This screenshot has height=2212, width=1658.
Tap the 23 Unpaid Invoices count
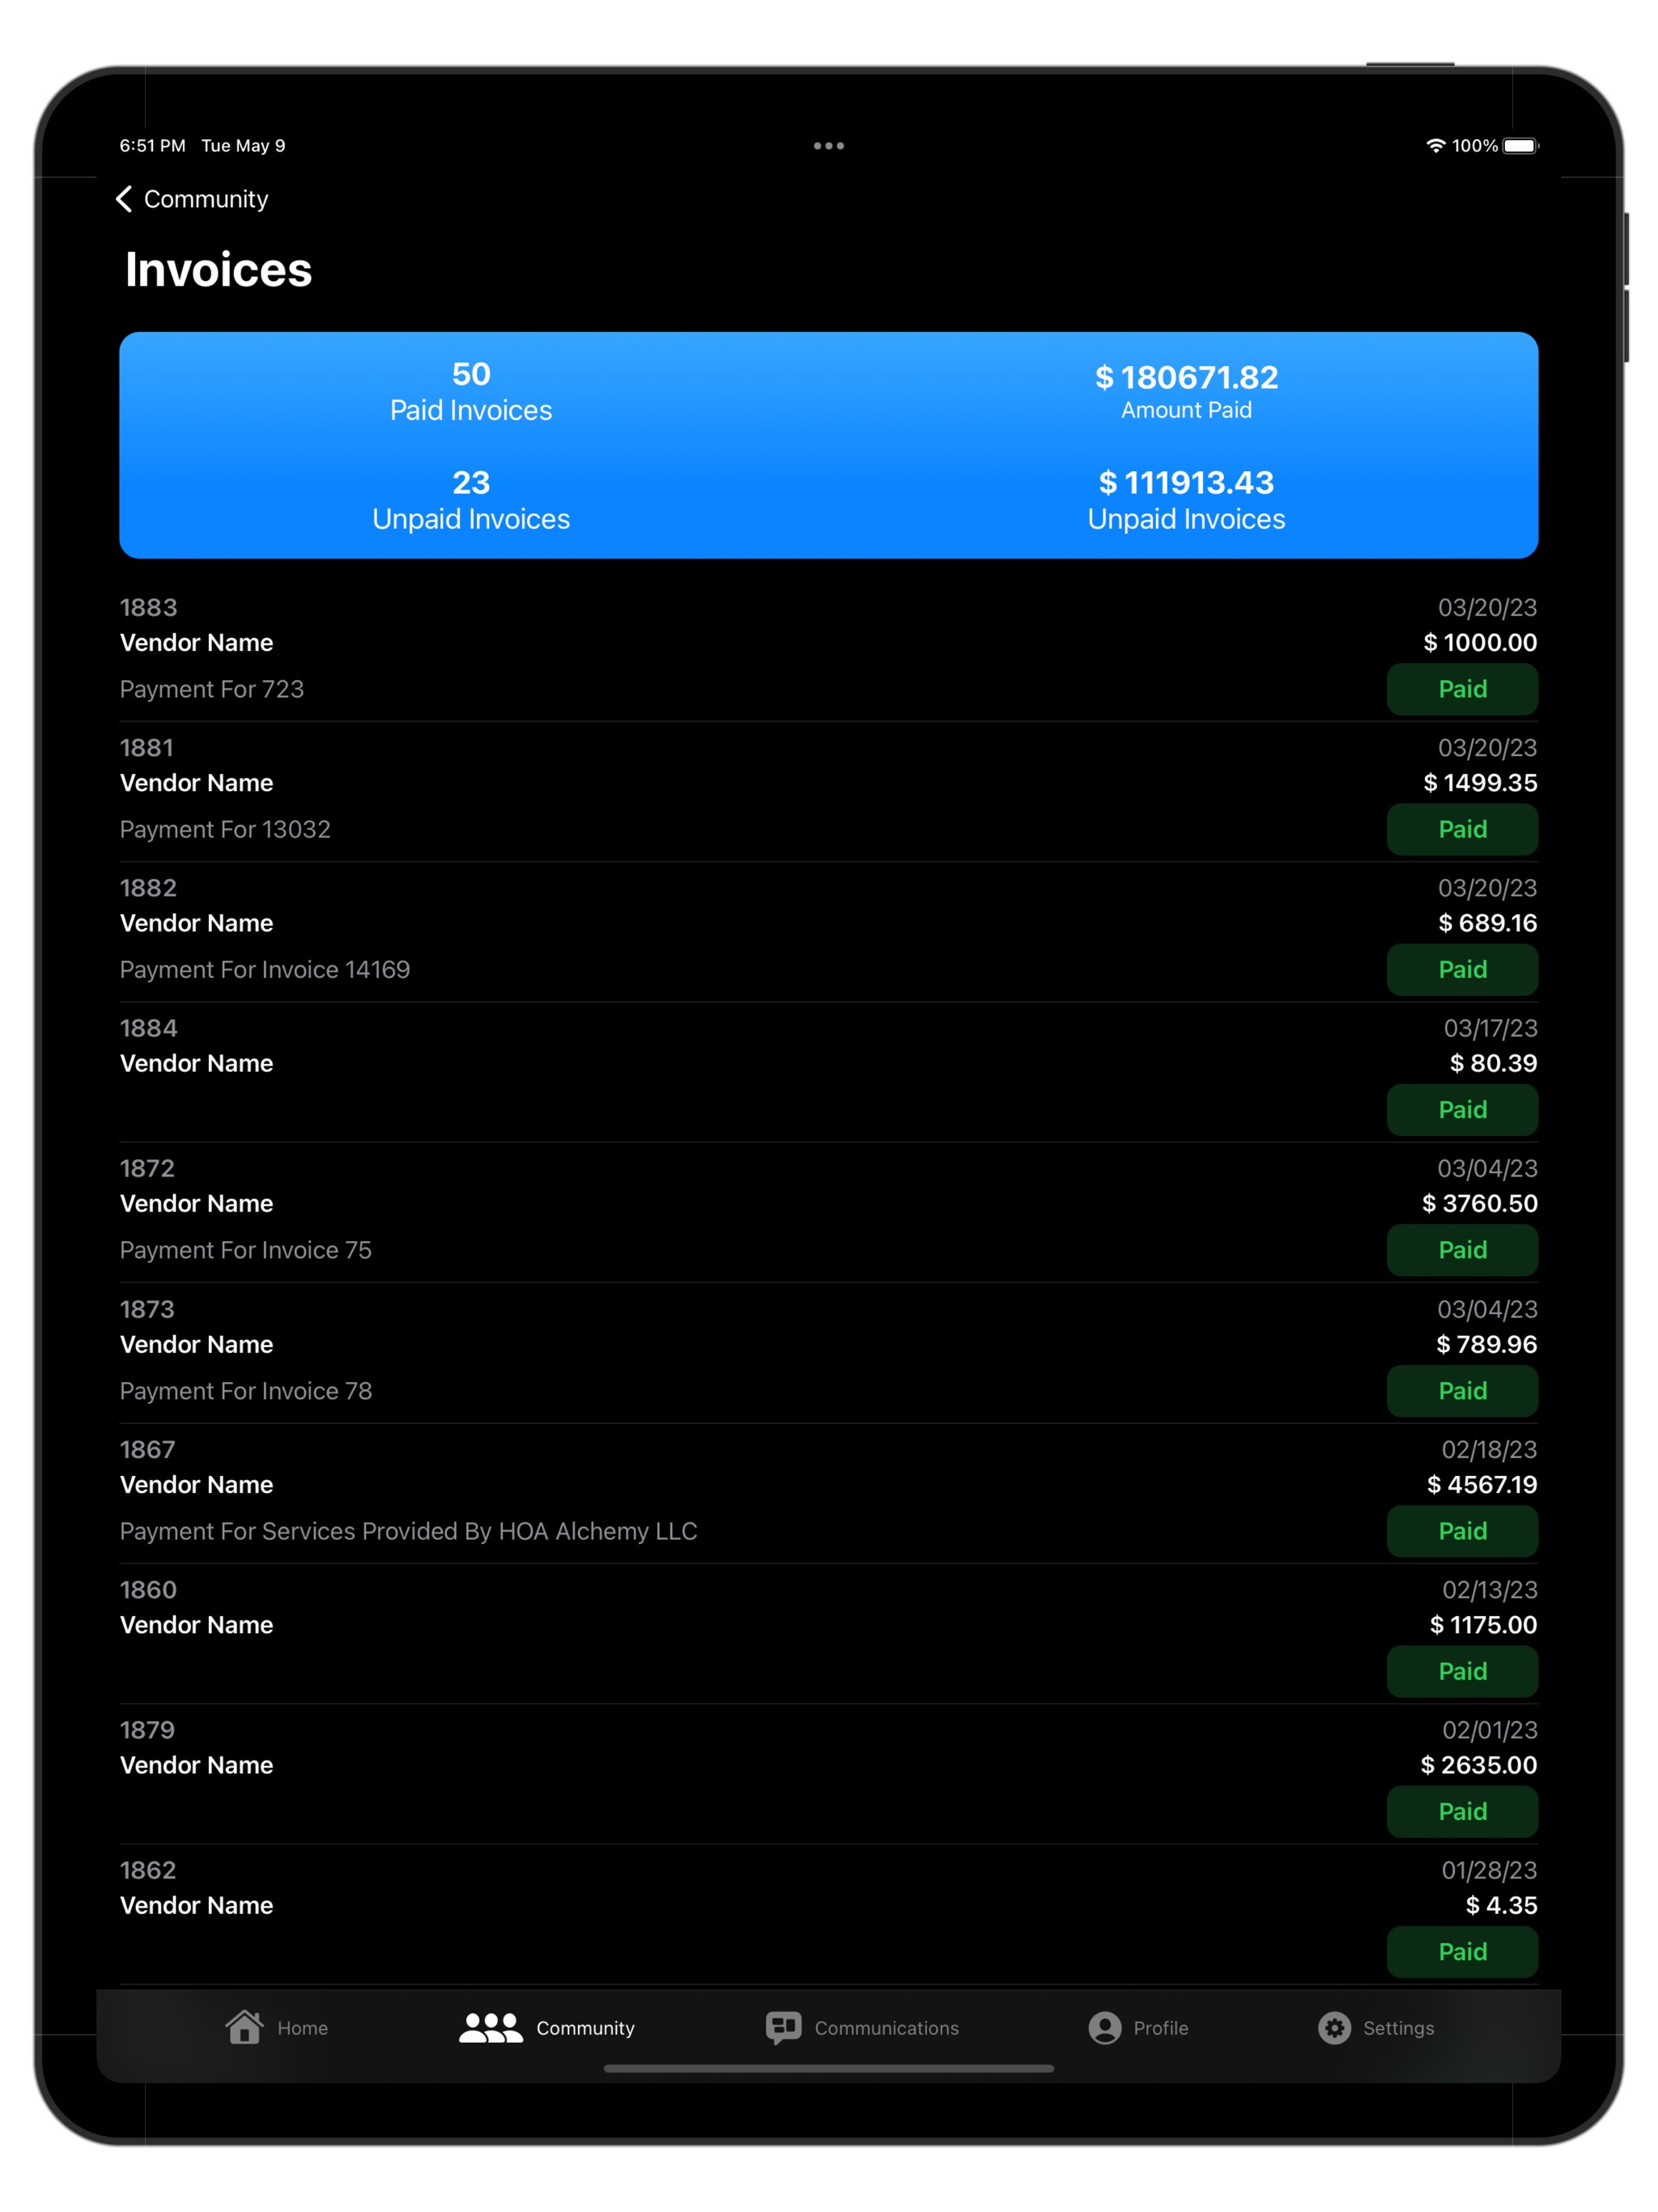(x=471, y=500)
